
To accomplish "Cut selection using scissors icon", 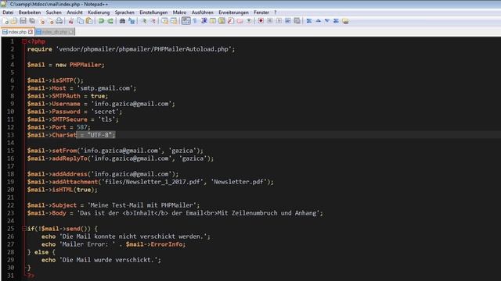I will [71, 21].
